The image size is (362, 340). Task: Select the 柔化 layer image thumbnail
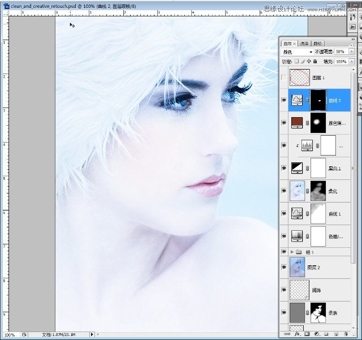point(297,191)
